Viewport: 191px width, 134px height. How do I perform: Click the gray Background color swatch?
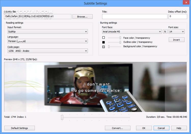point(104,47)
